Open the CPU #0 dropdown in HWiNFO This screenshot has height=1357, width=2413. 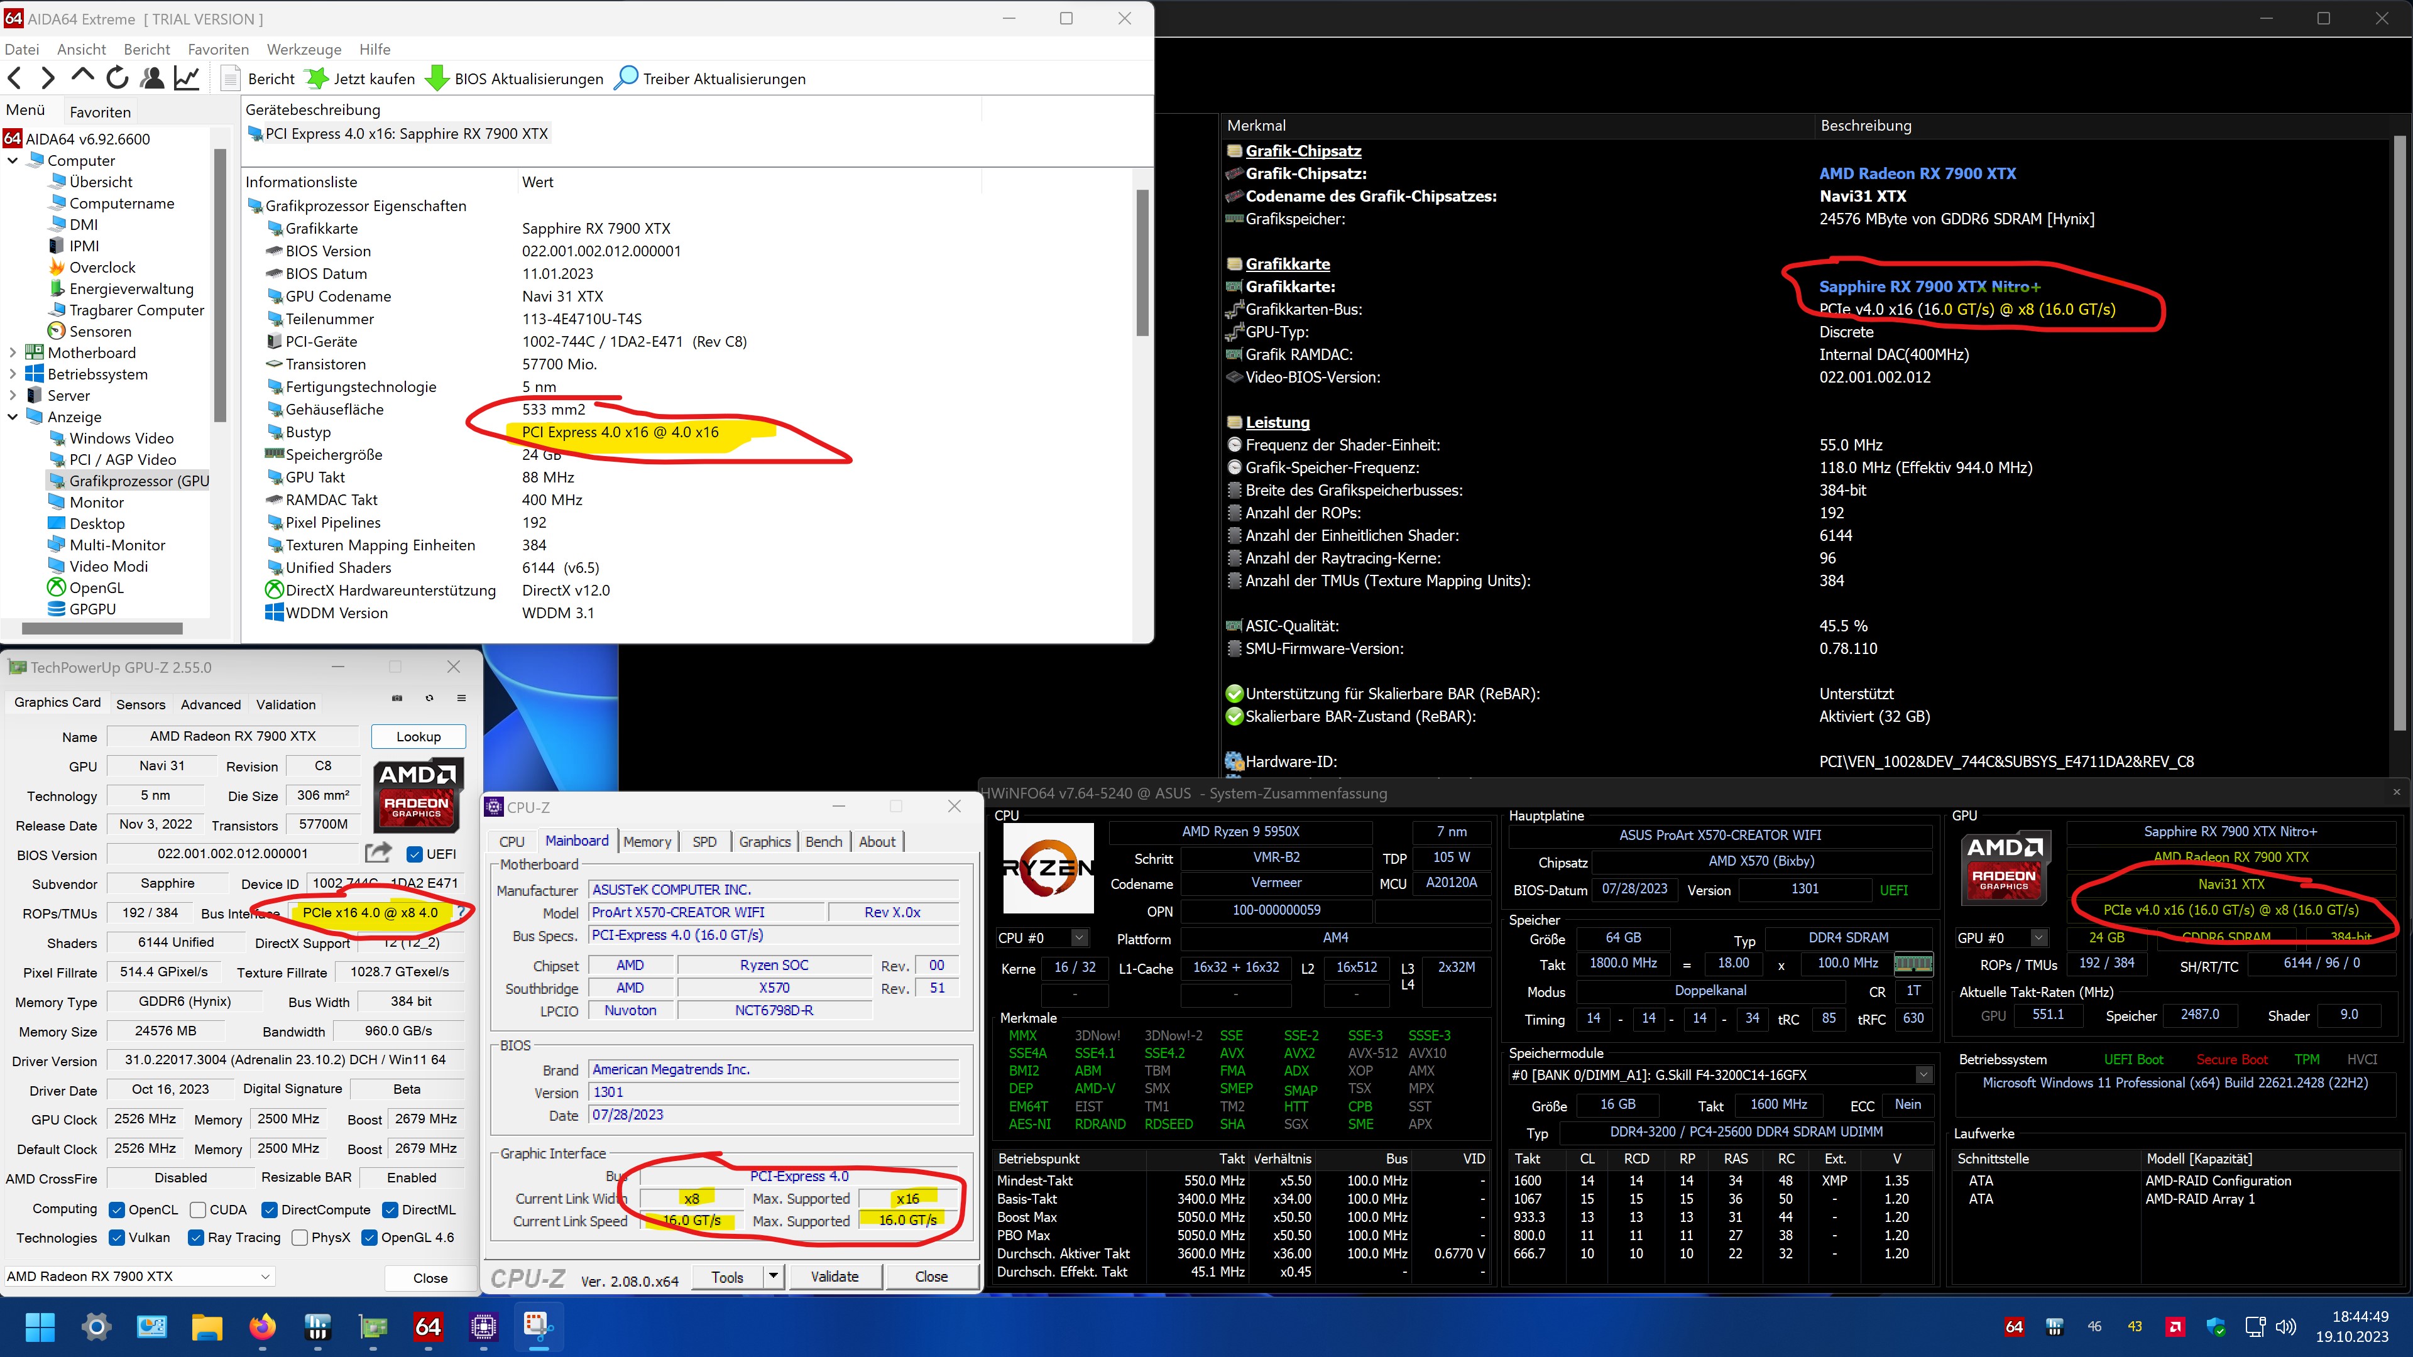pos(1079,937)
